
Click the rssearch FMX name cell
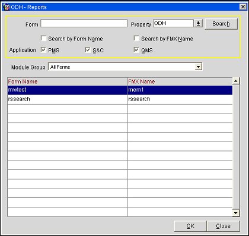coord(180,99)
